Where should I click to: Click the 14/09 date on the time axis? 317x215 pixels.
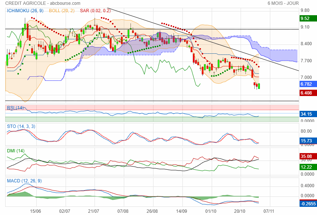[x=181, y=211]
